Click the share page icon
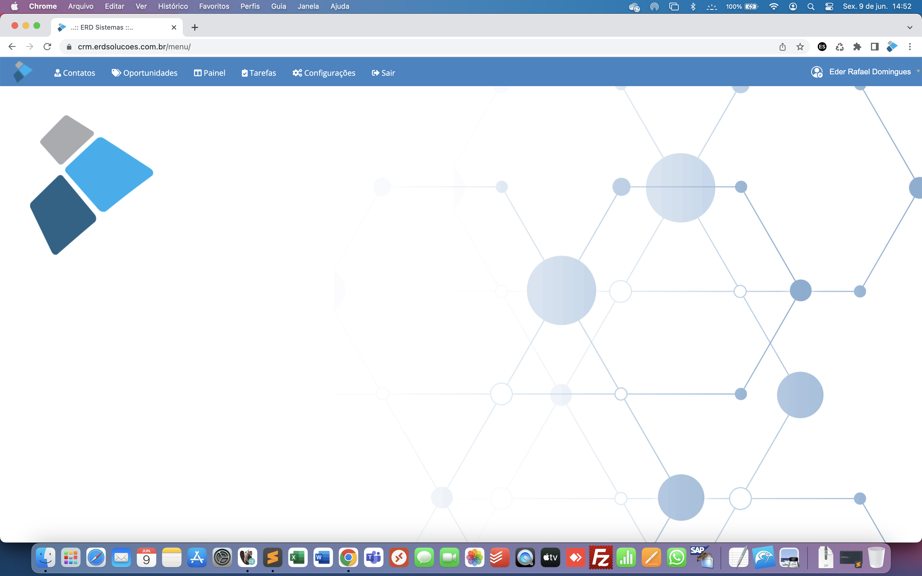This screenshot has width=922, height=576. click(783, 47)
